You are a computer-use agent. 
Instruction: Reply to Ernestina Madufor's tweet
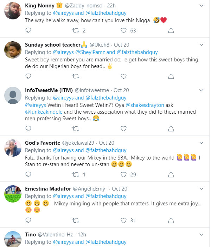(x=28, y=220)
